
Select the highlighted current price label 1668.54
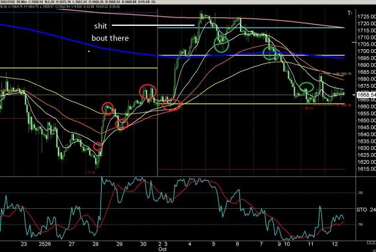point(366,95)
